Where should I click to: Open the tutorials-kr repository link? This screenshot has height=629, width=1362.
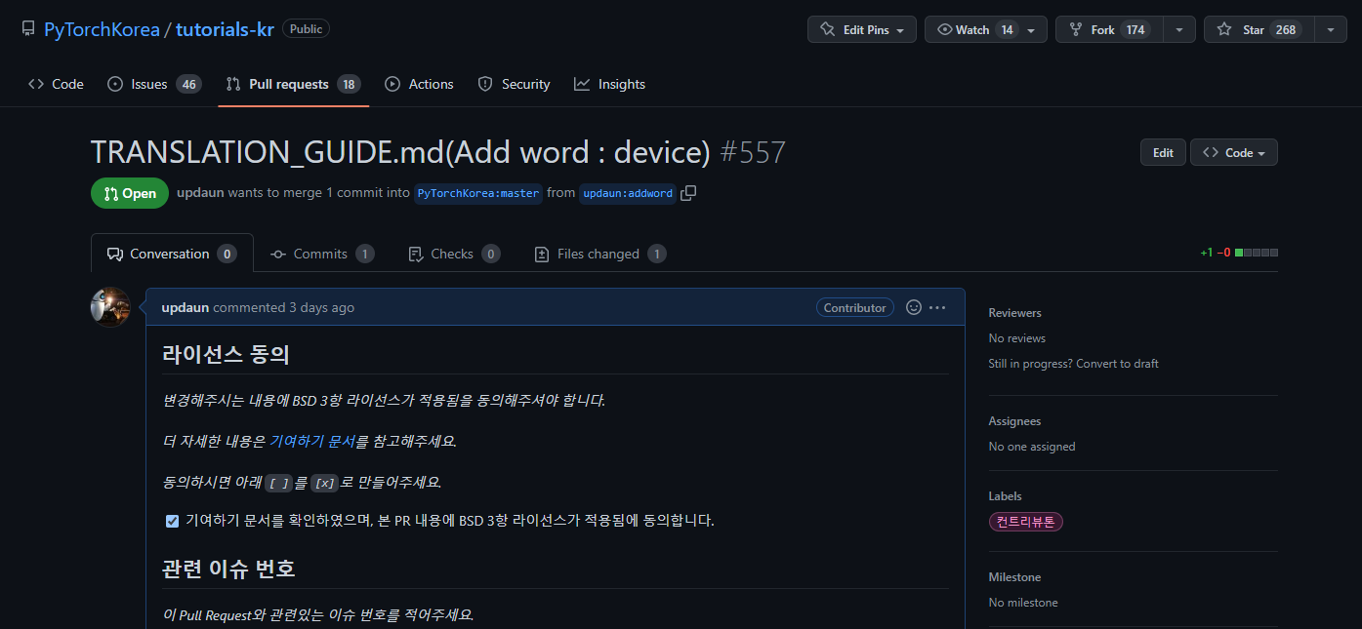tap(225, 29)
